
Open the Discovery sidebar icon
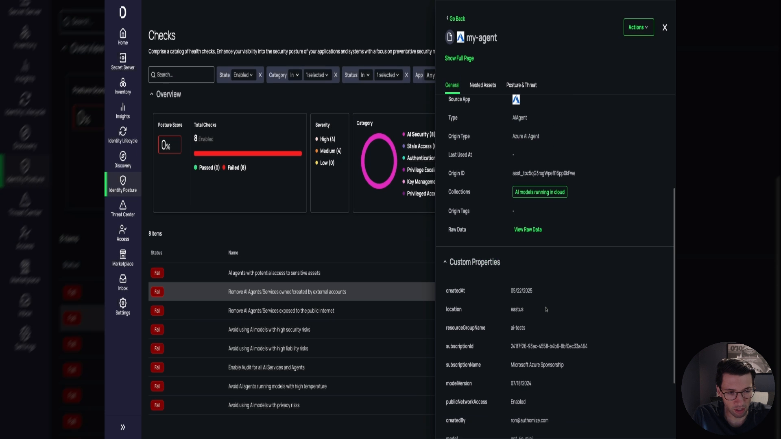[x=122, y=159]
